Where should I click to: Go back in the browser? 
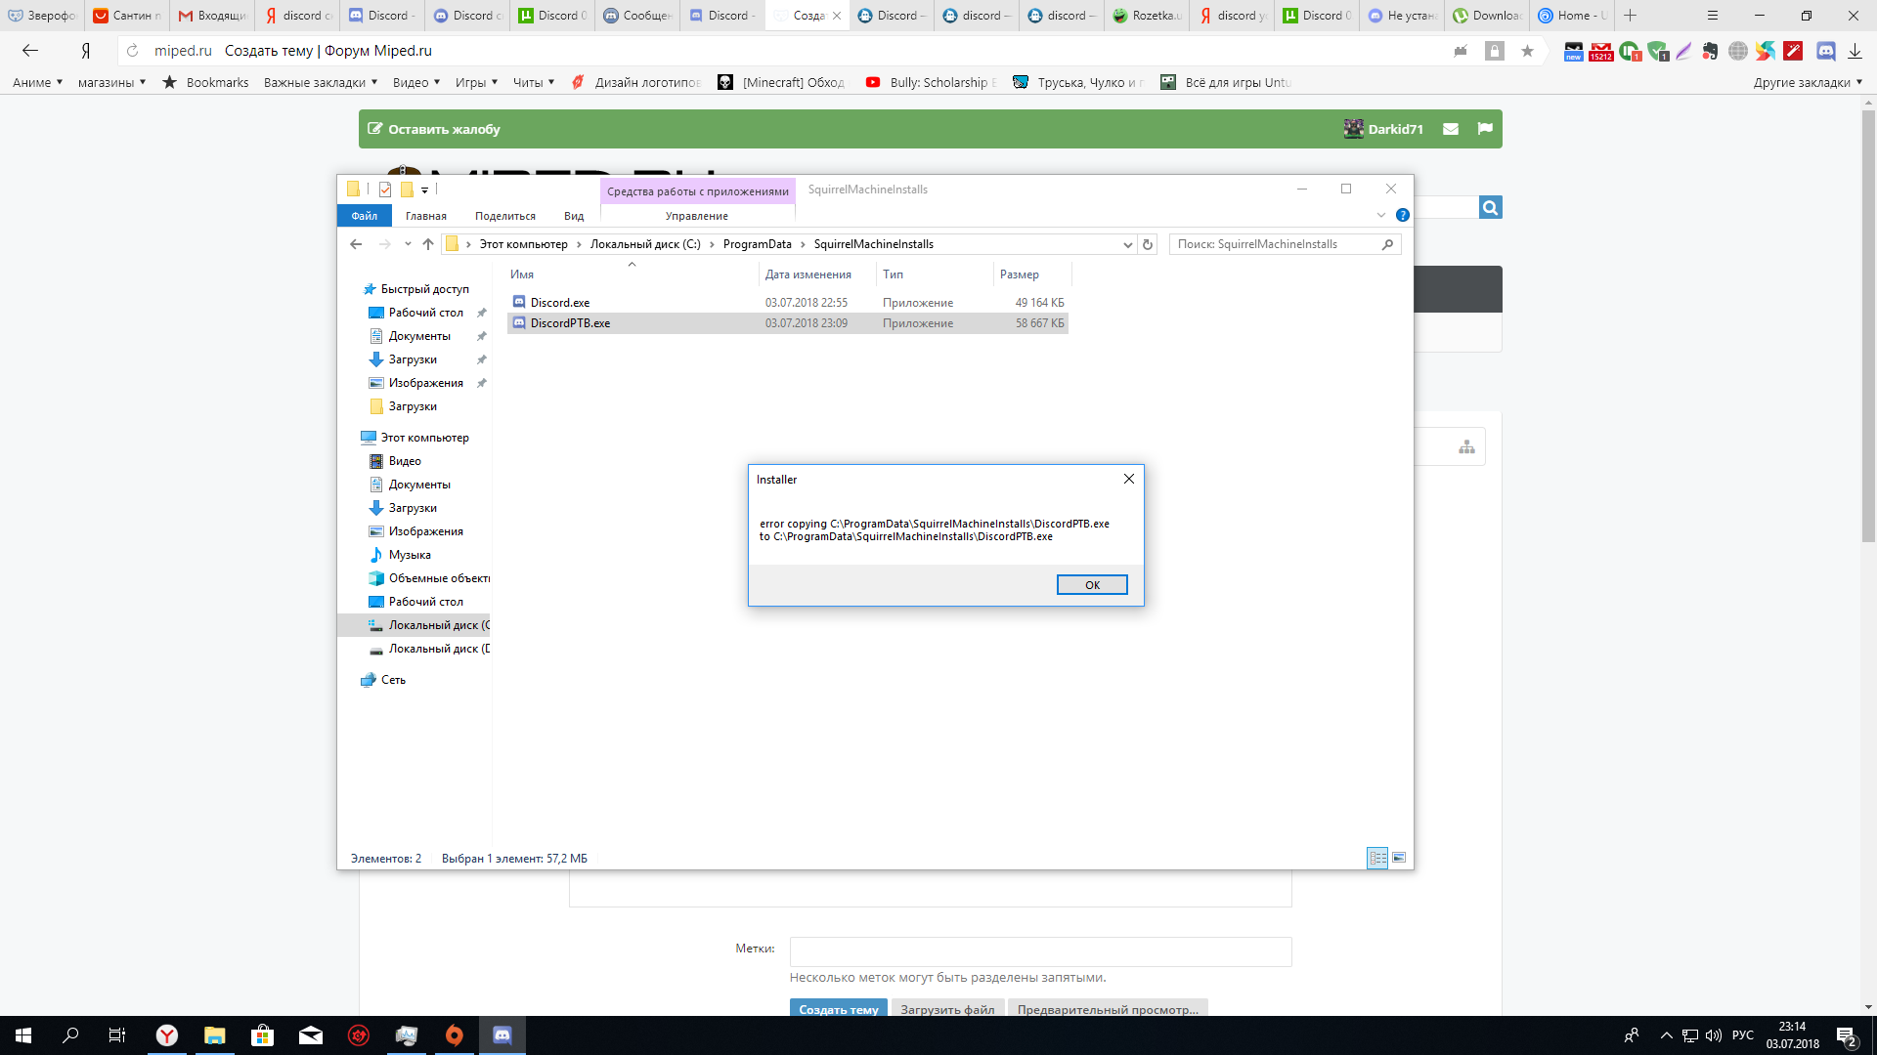click(30, 51)
